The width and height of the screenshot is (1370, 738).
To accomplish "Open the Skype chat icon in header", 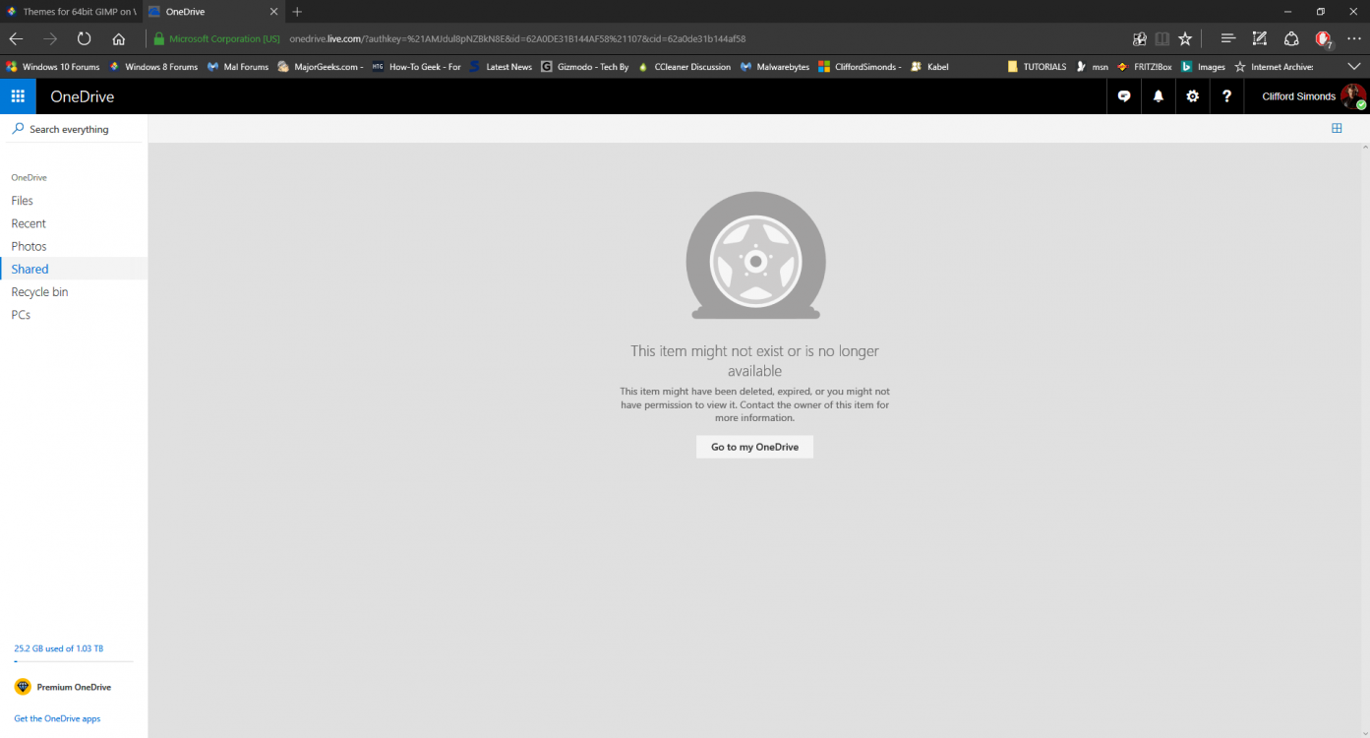I will click(x=1124, y=96).
